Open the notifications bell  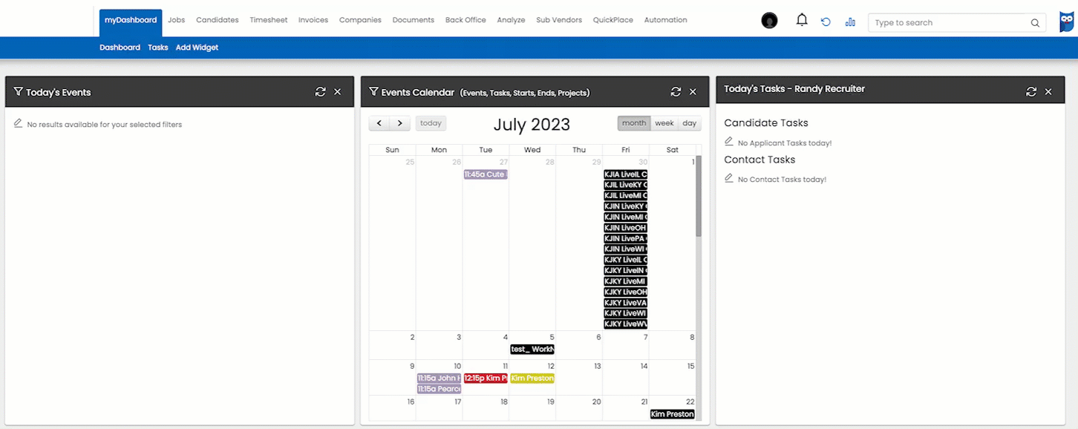pos(802,20)
